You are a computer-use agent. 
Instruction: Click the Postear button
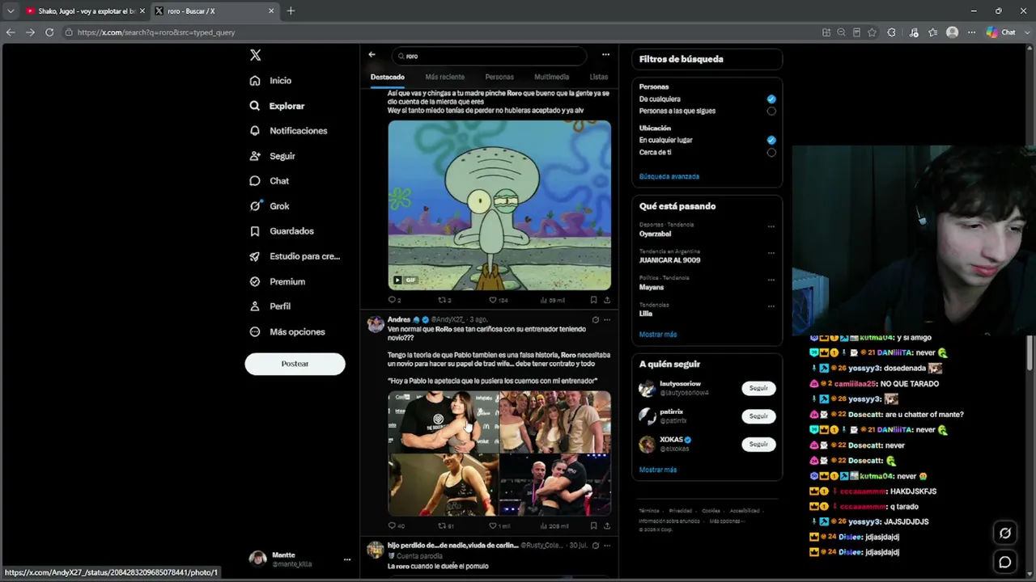point(295,364)
